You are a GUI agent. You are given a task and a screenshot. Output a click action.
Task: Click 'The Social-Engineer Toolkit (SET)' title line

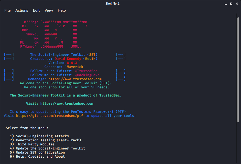pyautogui.click(x=64, y=55)
